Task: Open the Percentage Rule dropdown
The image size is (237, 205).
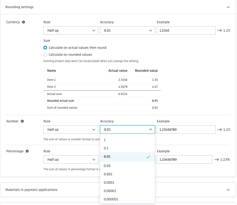Action: pyautogui.click(x=71, y=159)
